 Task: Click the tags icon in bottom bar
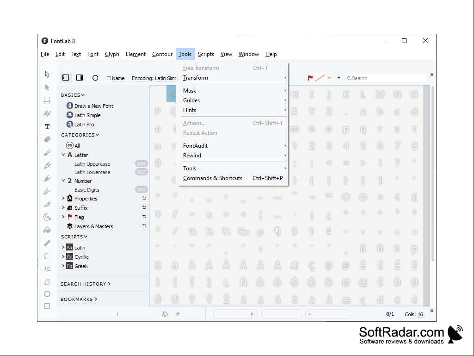(165, 314)
